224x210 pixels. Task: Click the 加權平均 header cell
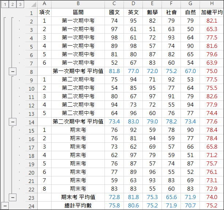point(212,12)
